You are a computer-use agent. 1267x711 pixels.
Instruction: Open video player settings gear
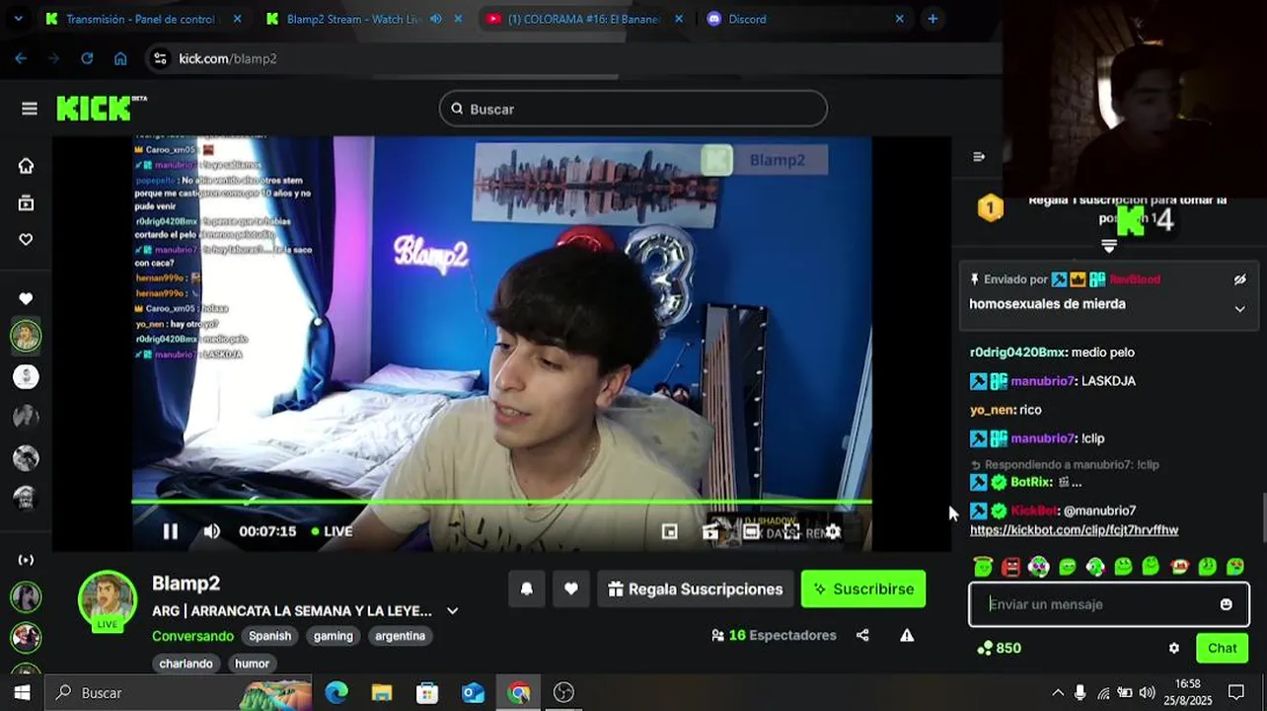point(833,531)
